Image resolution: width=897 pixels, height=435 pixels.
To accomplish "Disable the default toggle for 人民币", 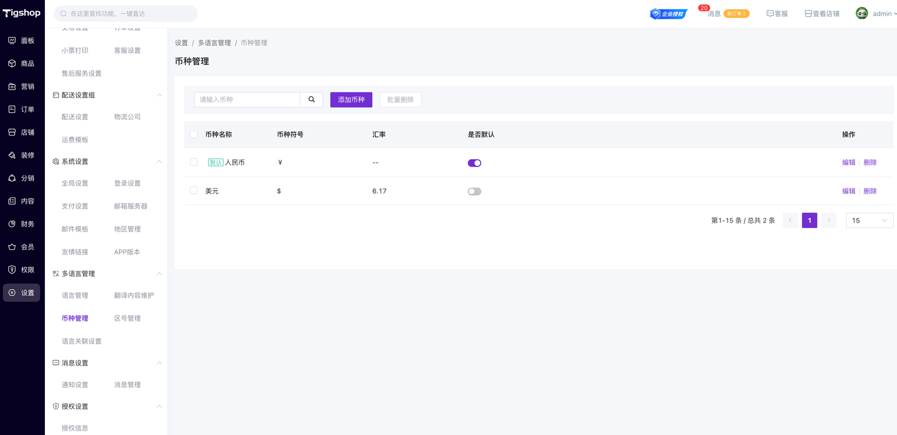I will [x=474, y=163].
